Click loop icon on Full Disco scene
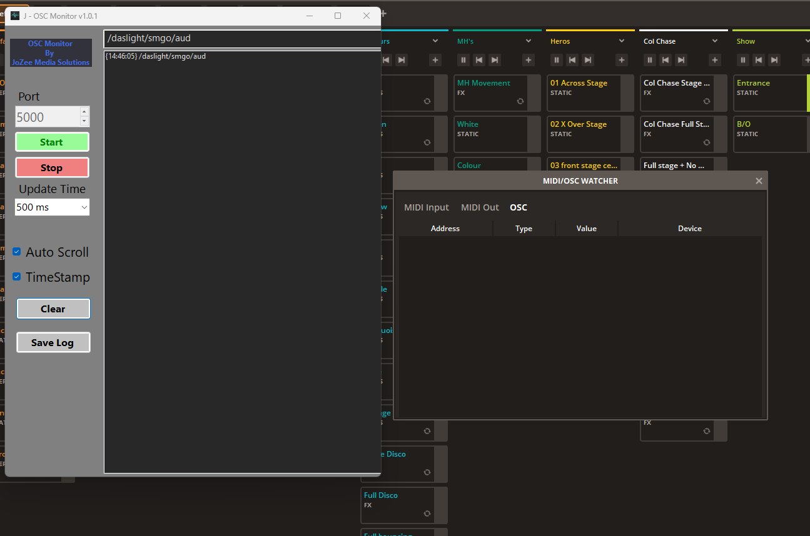The height and width of the screenshot is (536, 810). (427, 514)
